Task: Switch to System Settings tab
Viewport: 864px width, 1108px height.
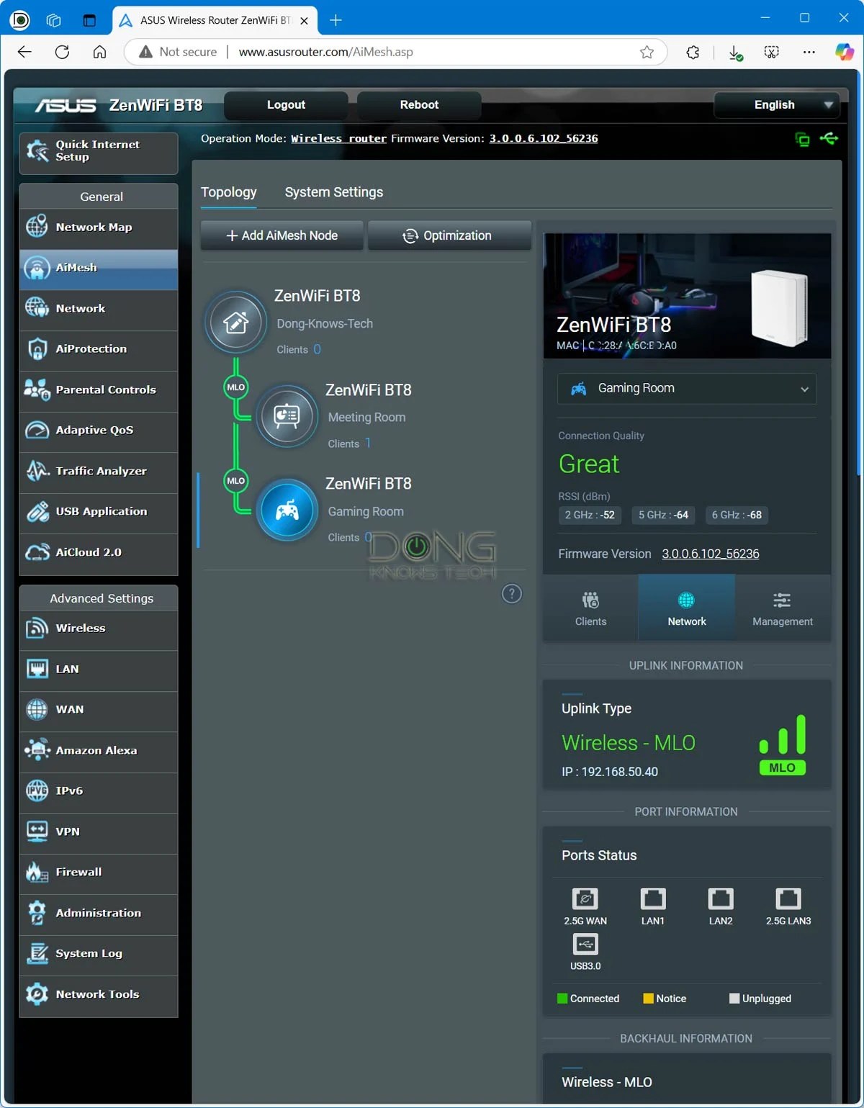Action: [334, 192]
